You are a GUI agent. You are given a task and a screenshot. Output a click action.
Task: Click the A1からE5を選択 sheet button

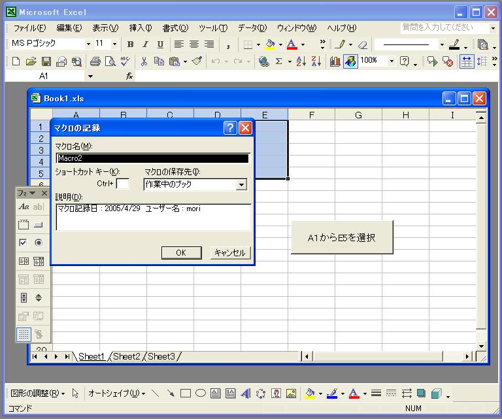coord(342,237)
